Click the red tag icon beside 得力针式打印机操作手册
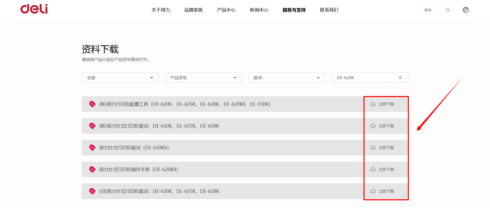490x208 pixels. click(92, 169)
